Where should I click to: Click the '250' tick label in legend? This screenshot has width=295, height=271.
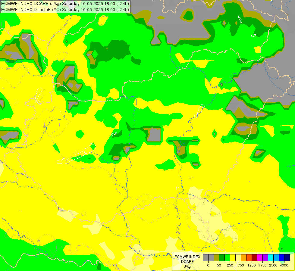click(x=230, y=265)
